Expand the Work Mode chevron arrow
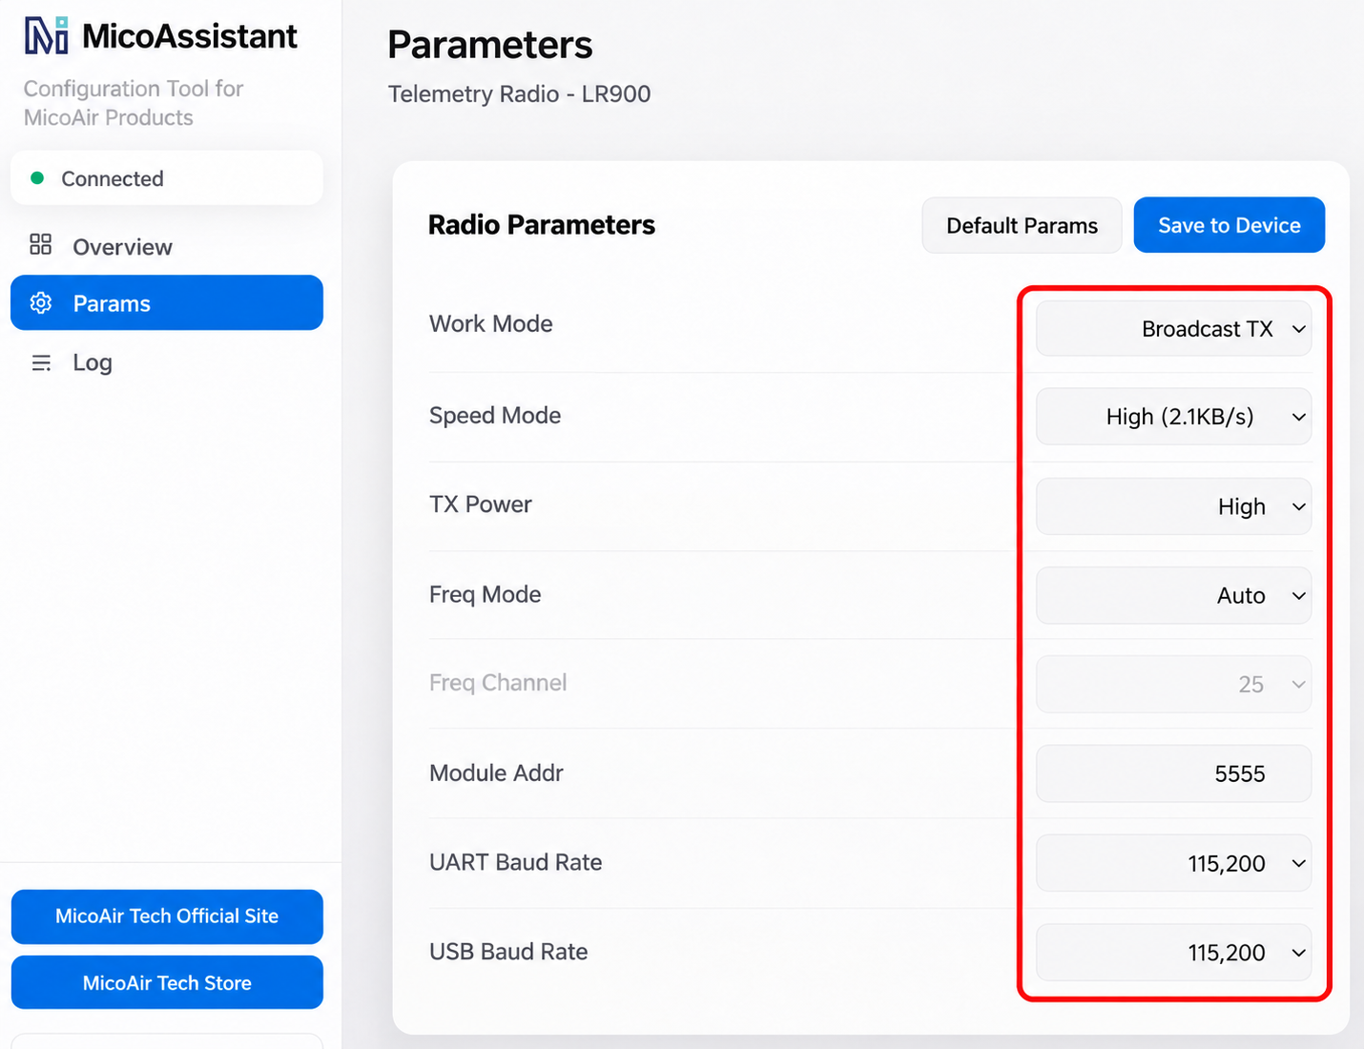 pos(1298,329)
